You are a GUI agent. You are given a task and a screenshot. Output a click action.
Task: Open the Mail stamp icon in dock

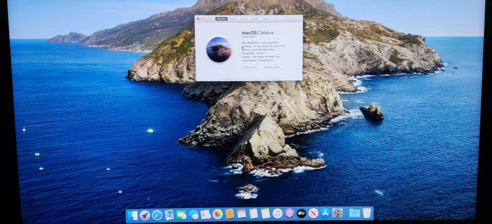pos(169,215)
